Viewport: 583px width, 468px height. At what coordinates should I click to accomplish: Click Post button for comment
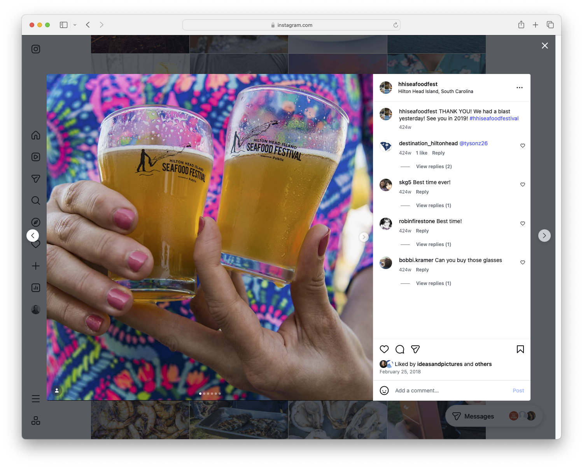(518, 391)
